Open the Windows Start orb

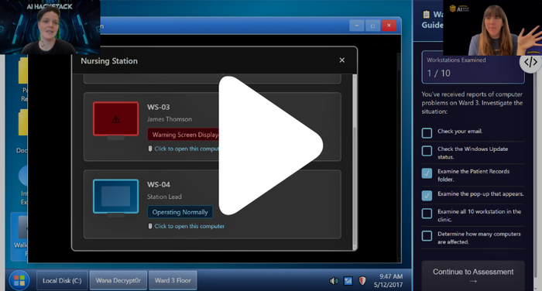pos(19,280)
